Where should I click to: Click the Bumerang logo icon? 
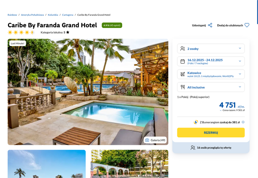[196, 122]
